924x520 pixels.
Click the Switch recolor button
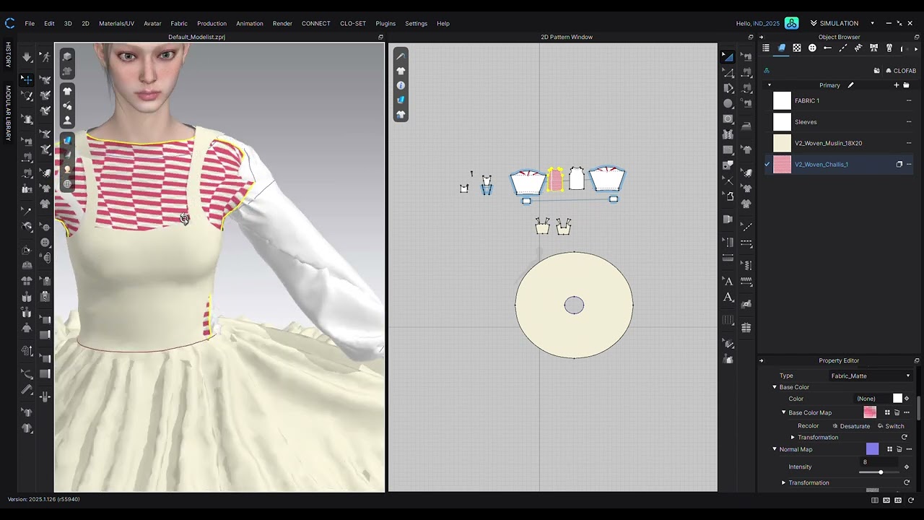(891, 426)
